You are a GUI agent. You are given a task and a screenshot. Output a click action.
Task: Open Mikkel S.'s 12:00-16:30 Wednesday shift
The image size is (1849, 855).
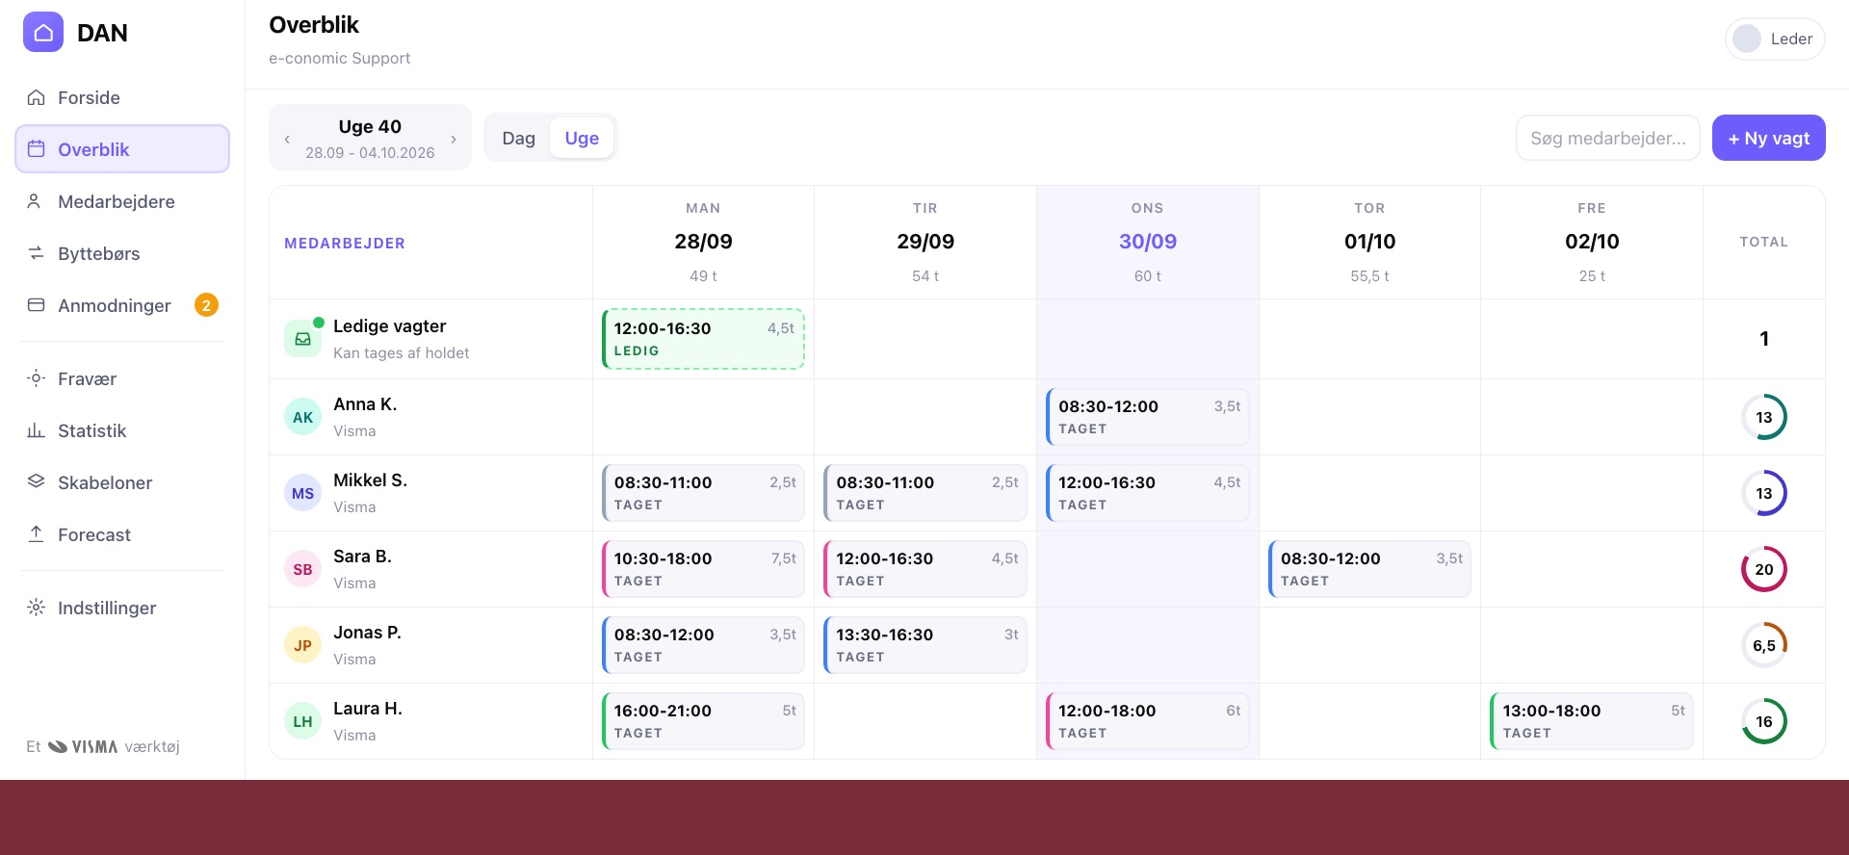(x=1147, y=493)
